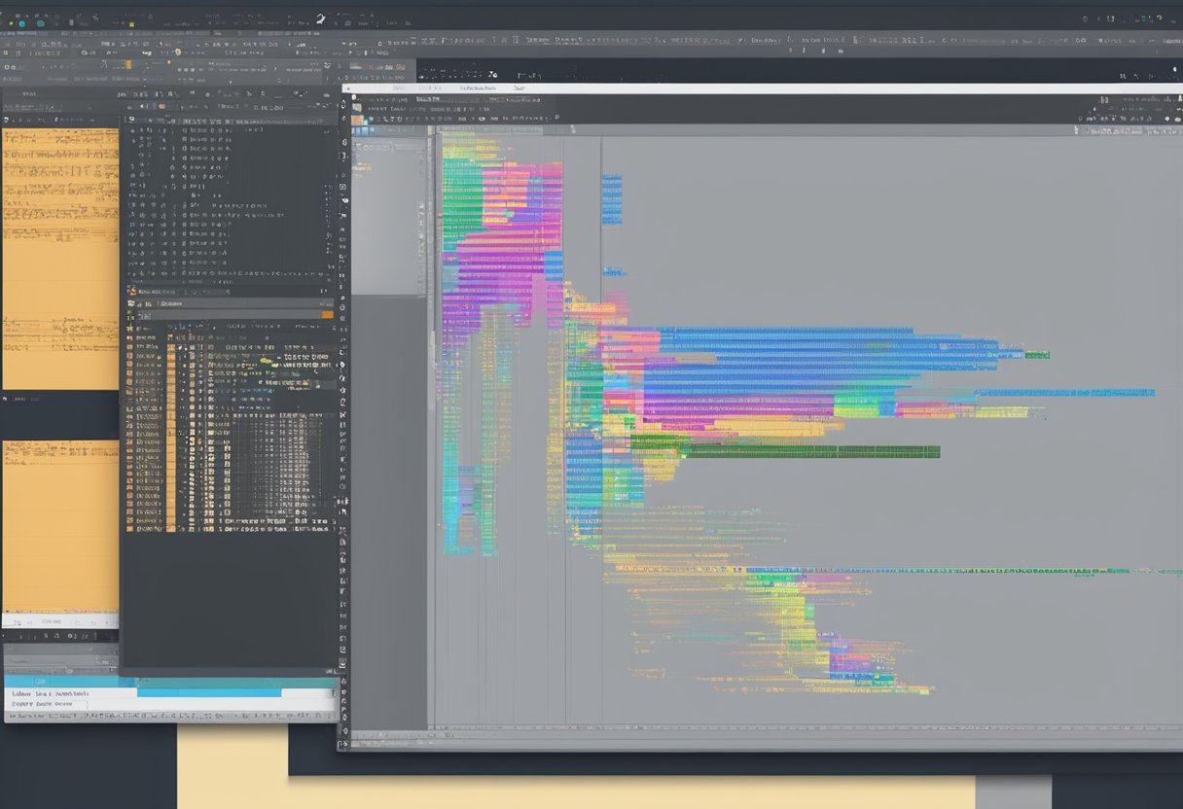Select the small colored thumbnail icon atop the main window
1183x809 pixels.
357,121
